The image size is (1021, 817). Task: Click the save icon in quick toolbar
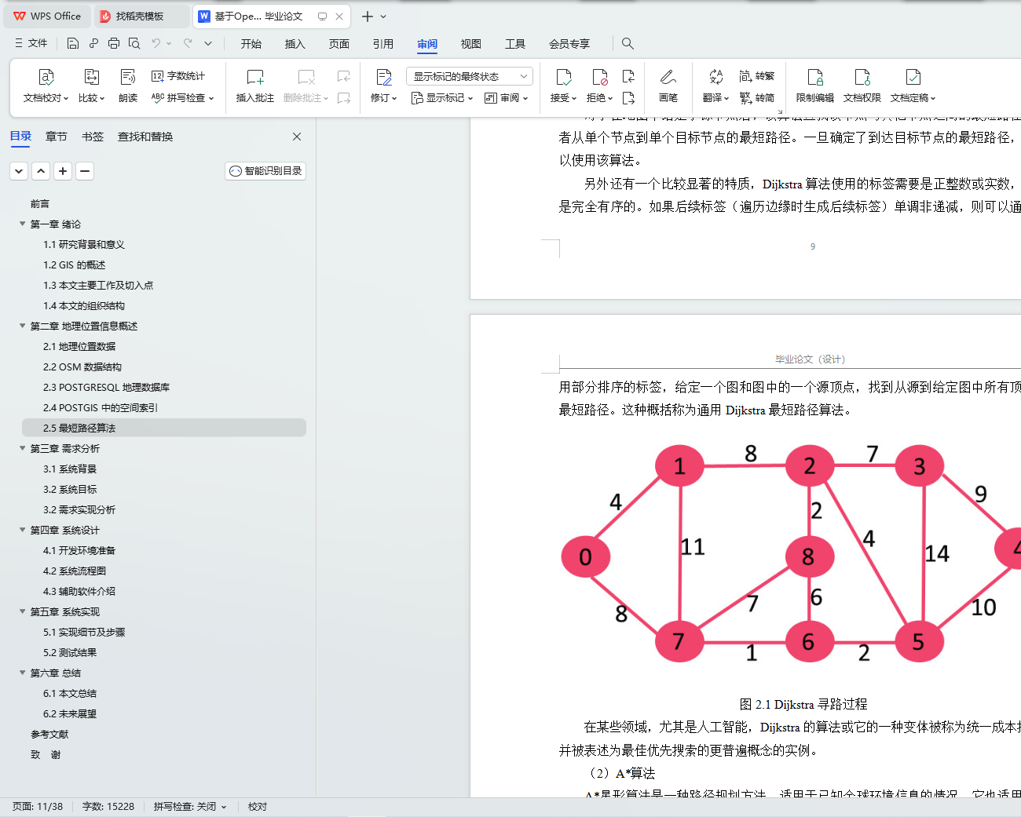pos(73,43)
